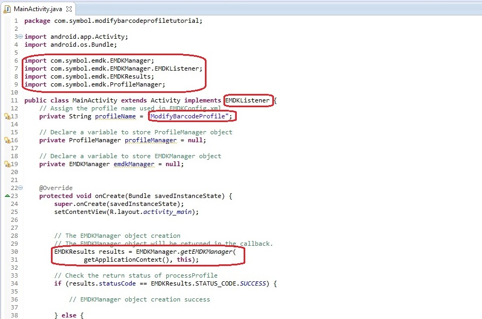Click line number 30 in the gutter
The height and width of the screenshot is (319, 482).
[x=14, y=252]
